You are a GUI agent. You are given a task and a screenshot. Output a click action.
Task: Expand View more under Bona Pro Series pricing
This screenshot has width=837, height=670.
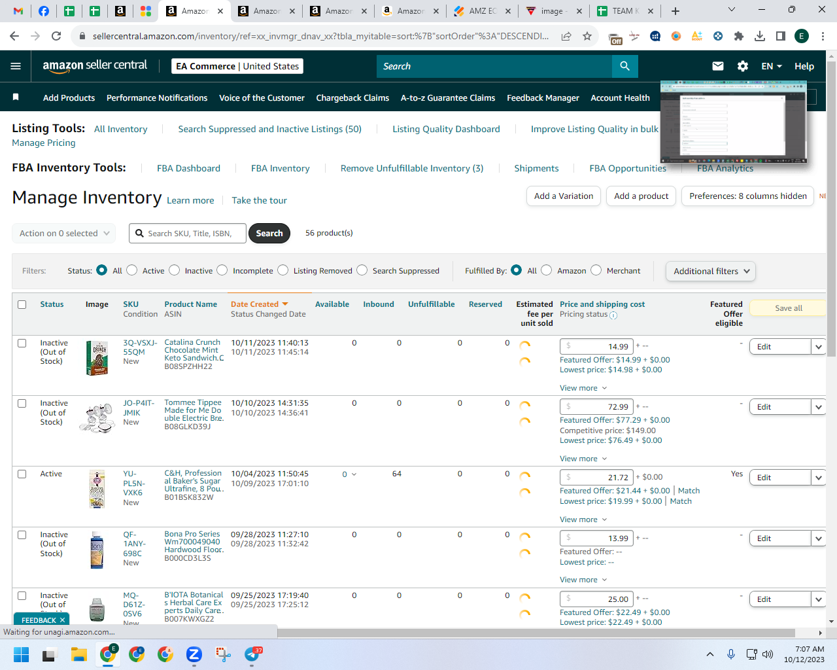coord(583,580)
